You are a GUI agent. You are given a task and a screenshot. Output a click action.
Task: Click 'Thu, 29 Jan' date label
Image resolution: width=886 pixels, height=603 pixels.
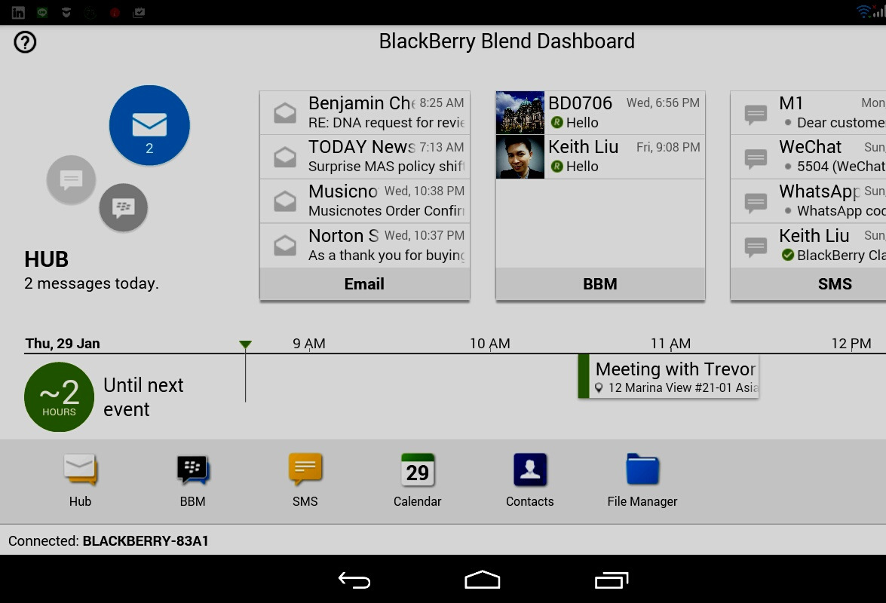pos(62,343)
